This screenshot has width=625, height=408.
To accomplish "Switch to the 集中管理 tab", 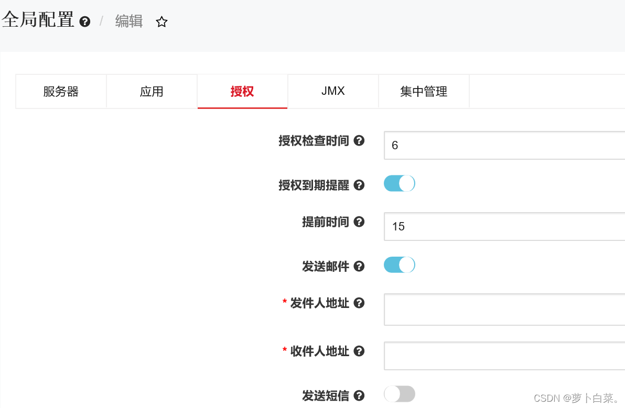I will coord(424,91).
